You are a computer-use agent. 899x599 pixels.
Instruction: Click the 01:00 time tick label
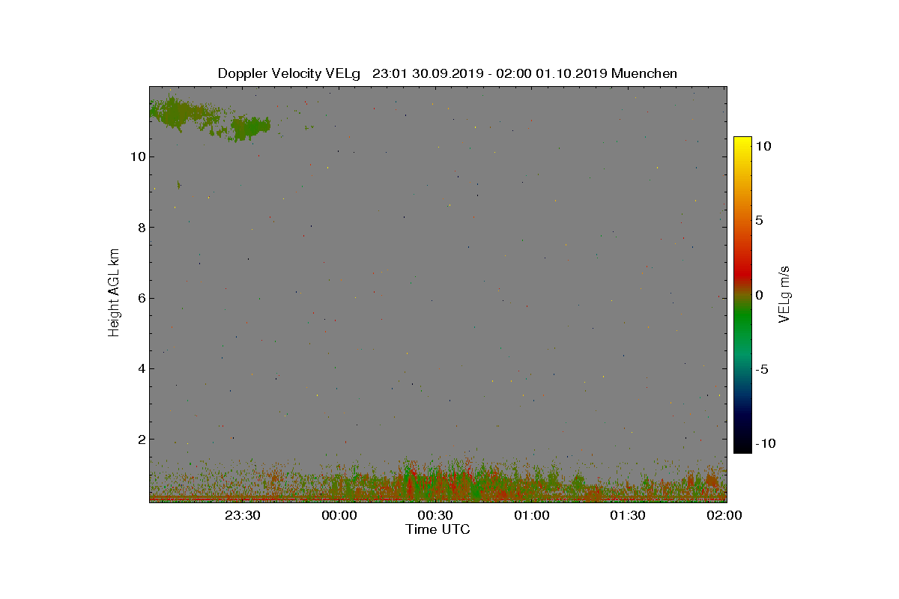coord(532,515)
